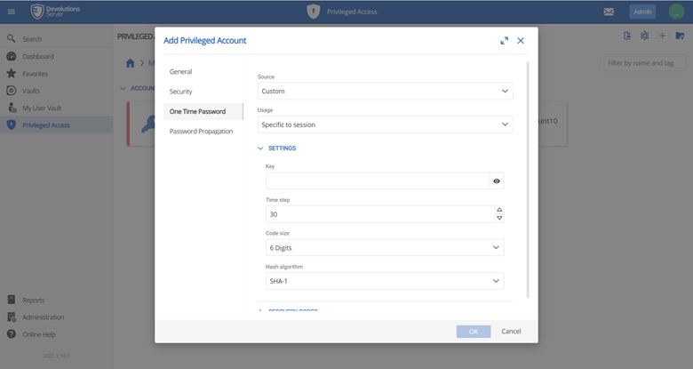Increase the Time step value
Screen dimensions: 693x369
[499, 210]
